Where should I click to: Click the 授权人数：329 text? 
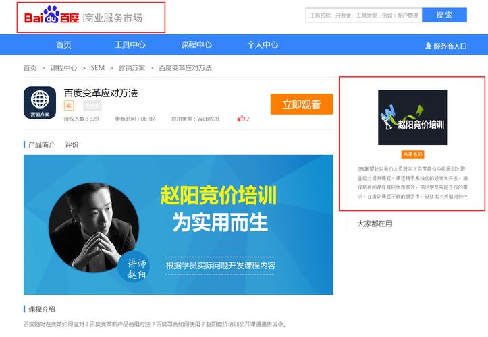[x=81, y=119]
